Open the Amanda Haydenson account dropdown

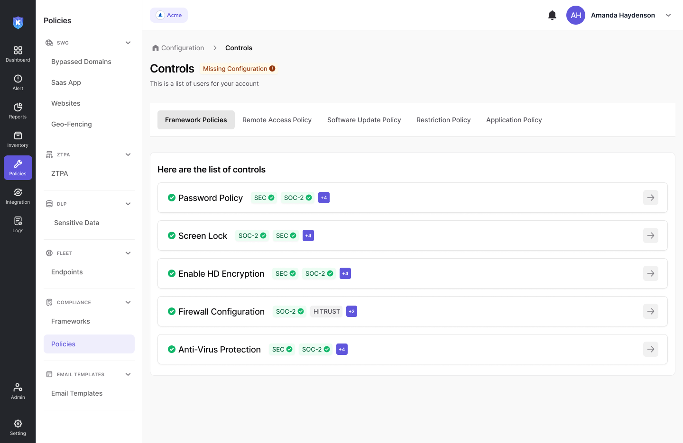pyautogui.click(x=668, y=15)
